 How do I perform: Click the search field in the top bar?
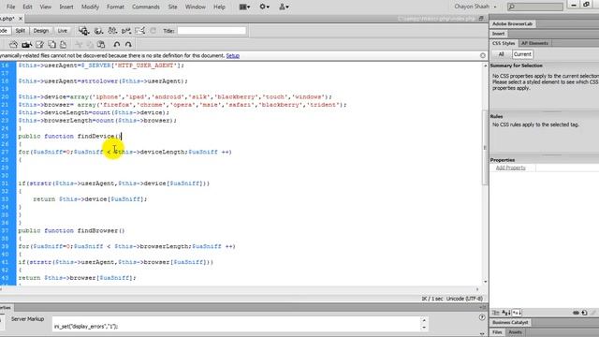click(x=534, y=7)
